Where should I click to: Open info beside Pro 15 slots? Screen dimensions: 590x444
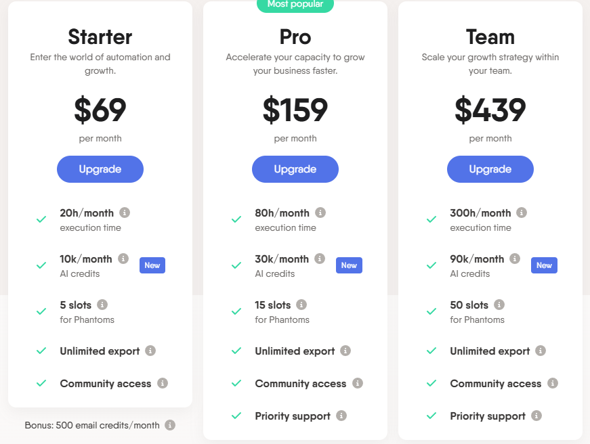301,305
